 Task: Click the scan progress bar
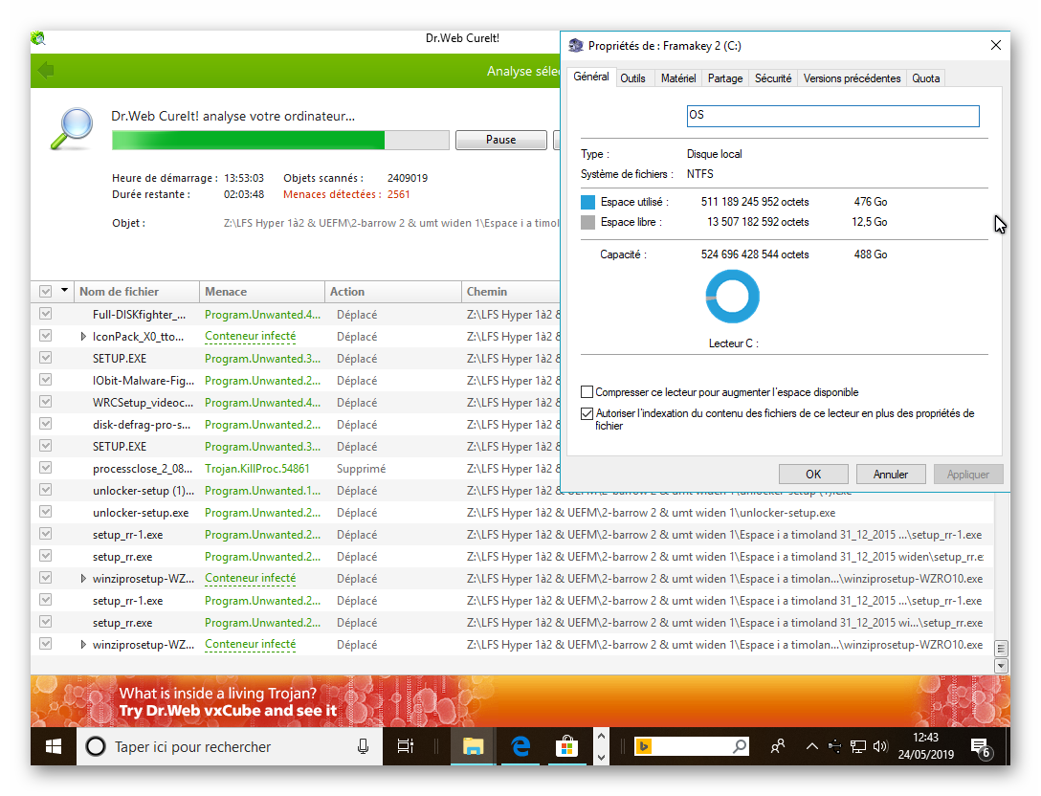point(281,140)
